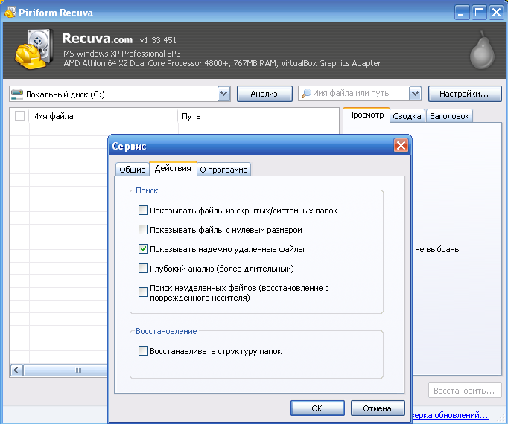Screen dimensions: 508x424
Task: Open the 'О программе' tab
Action: pos(223,170)
